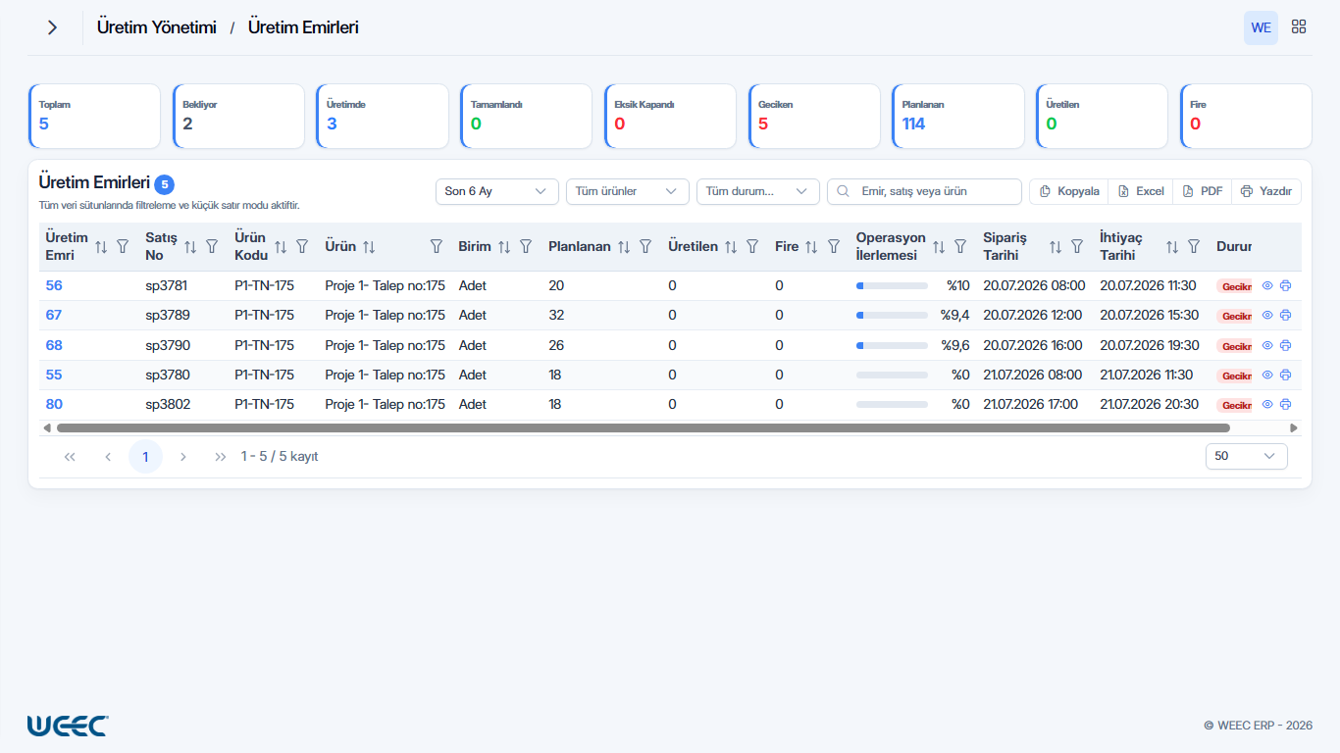Click the sp3802 sales number cell
The image size is (1340, 753).
tap(168, 404)
